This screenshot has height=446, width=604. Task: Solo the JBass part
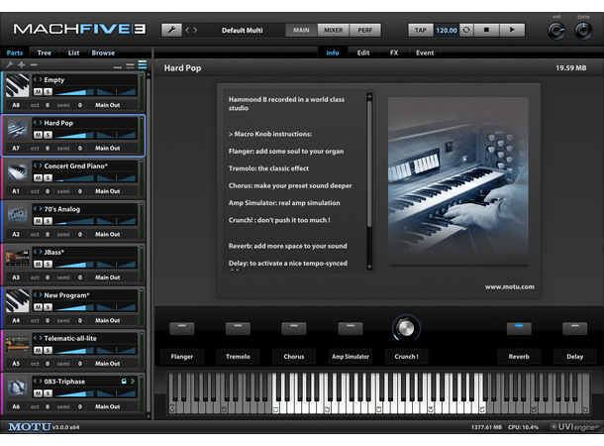tap(48, 265)
